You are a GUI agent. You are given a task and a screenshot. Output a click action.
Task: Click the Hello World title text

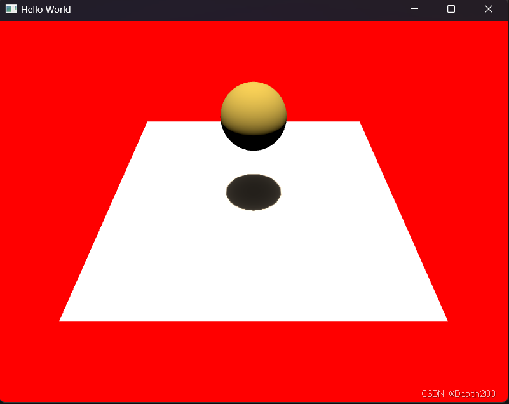46,10
